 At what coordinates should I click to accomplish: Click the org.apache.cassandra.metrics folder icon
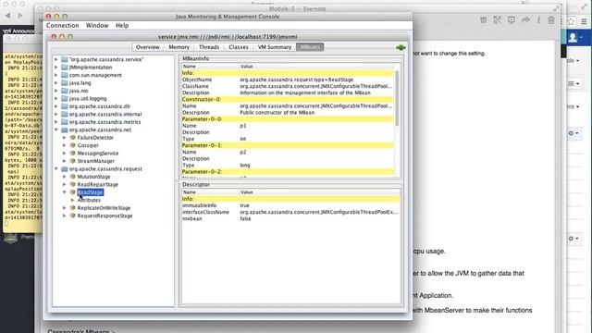click(65, 122)
